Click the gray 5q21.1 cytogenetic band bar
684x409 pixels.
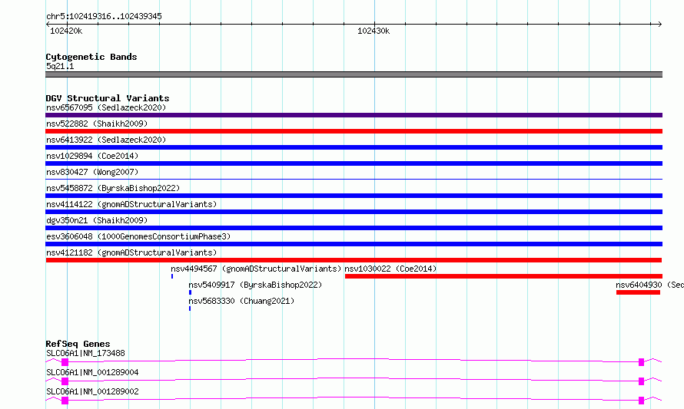(354, 74)
